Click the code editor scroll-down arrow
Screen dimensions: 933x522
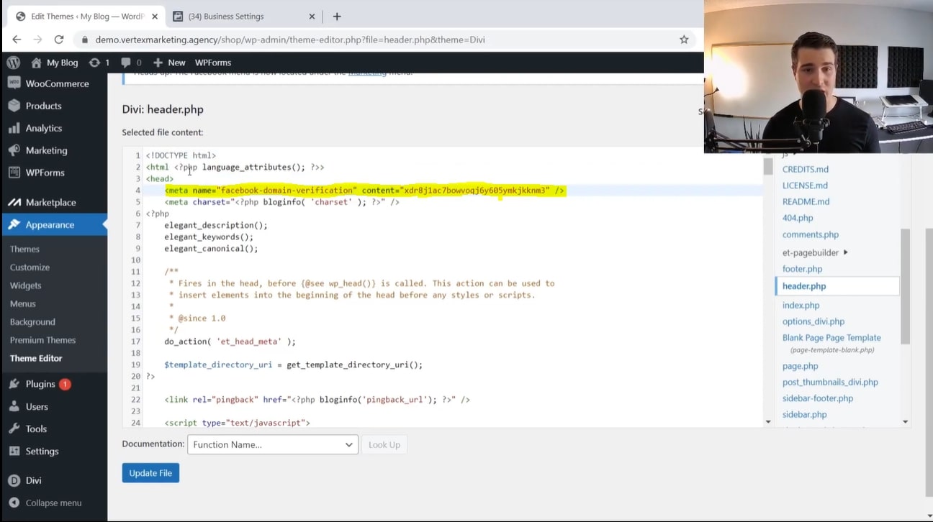pyautogui.click(x=768, y=422)
